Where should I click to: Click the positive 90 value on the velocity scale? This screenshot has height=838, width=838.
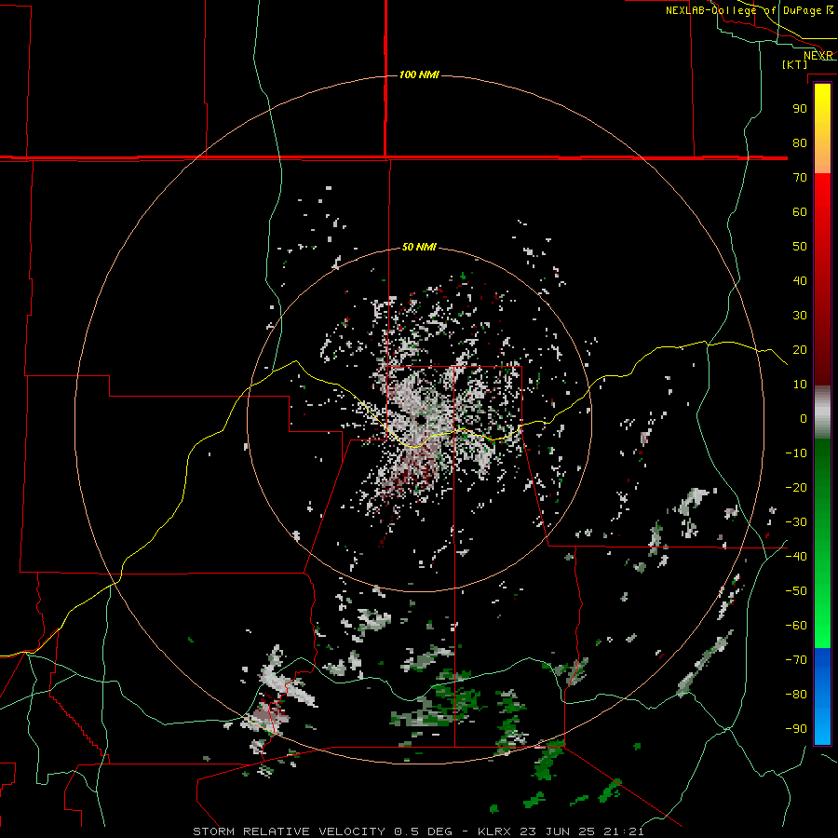click(x=800, y=109)
